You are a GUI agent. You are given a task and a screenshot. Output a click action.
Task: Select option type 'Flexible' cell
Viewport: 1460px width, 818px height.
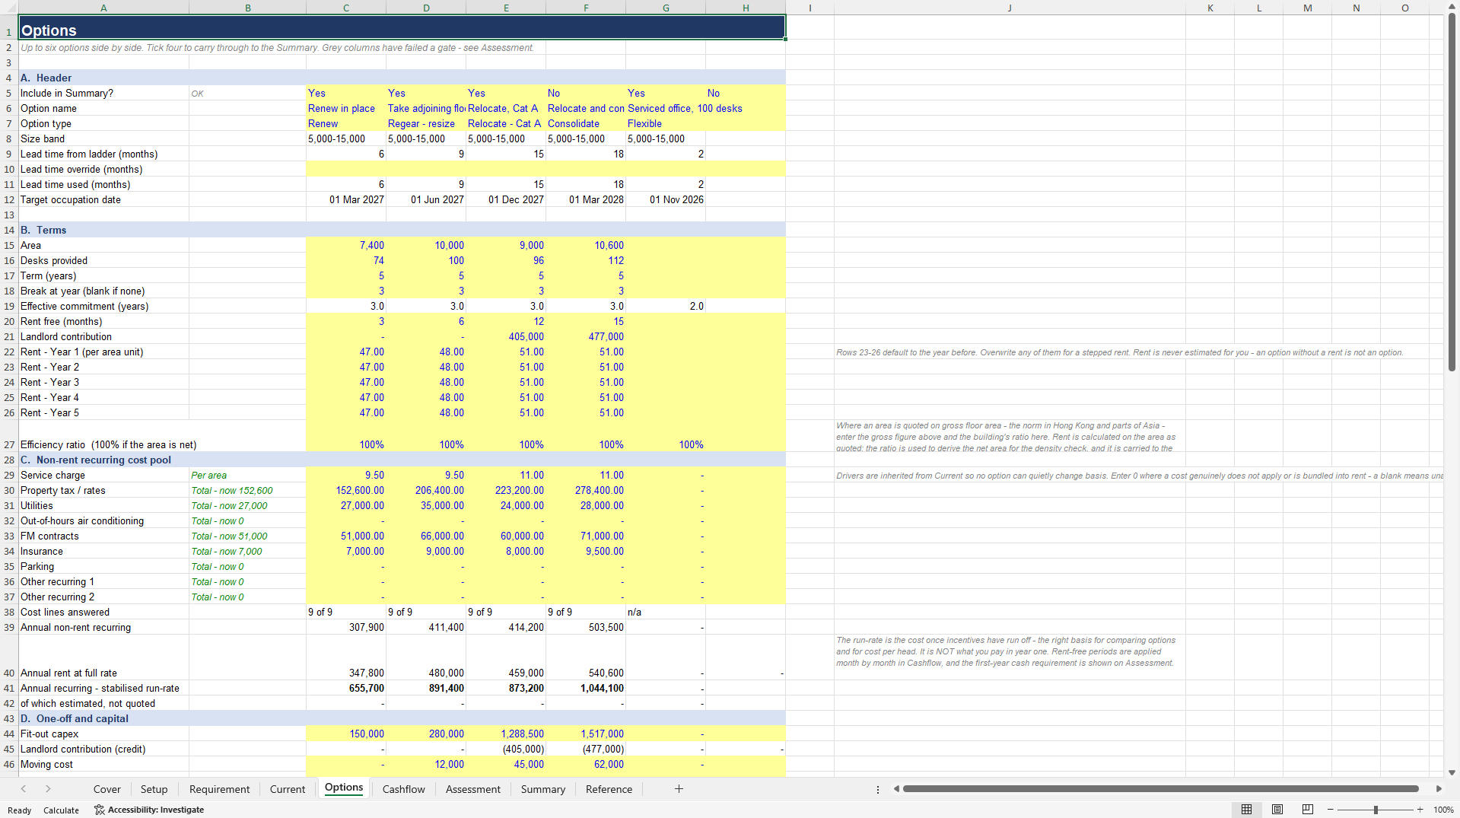coord(666,123)
